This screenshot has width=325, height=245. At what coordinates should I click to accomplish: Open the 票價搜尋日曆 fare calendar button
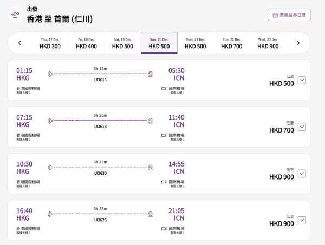pyautogui.click(x=289, y=15)
